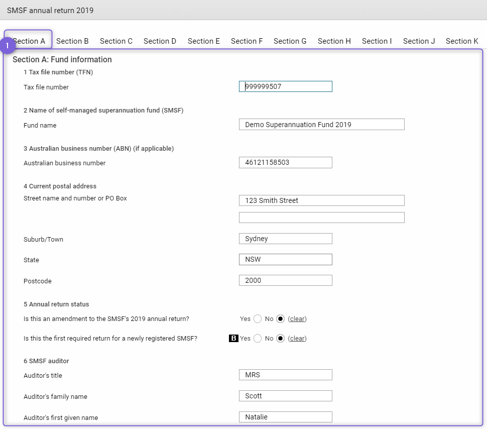This screenshot has width=487, height=429.
Task: Click the B label icon beside Yes
Action: (x=233, y=338)
